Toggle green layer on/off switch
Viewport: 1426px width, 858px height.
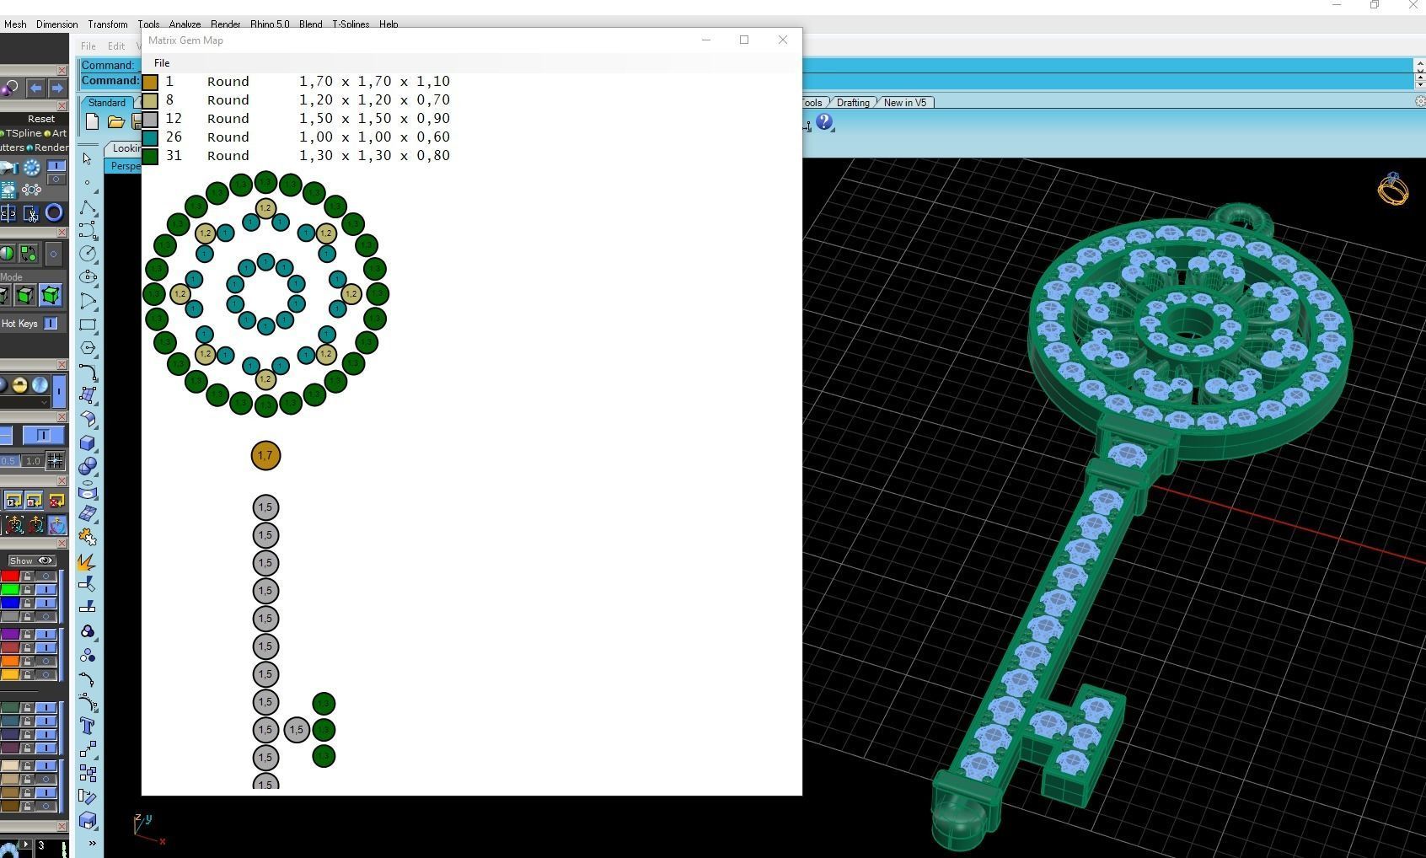tap(46, 590)
